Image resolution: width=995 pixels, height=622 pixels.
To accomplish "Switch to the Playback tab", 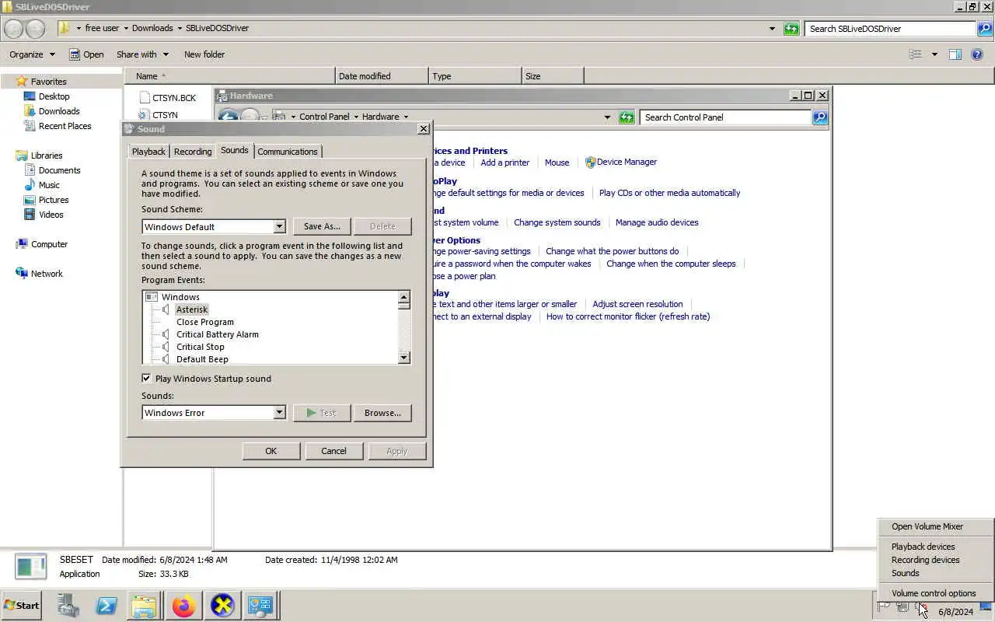I will point(148,152).
